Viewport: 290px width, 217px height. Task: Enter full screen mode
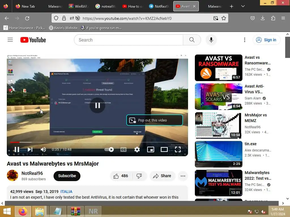178,149
